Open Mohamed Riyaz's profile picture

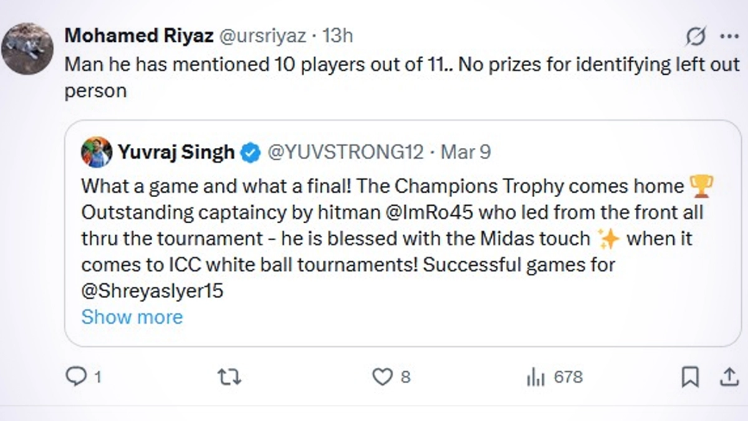[27, 48]
